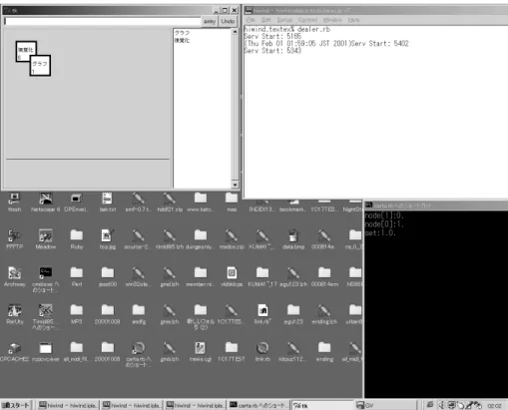508x410 pixels.
Task: Select the timid95.lzh archive icon
Action: [x=170, y=239]
